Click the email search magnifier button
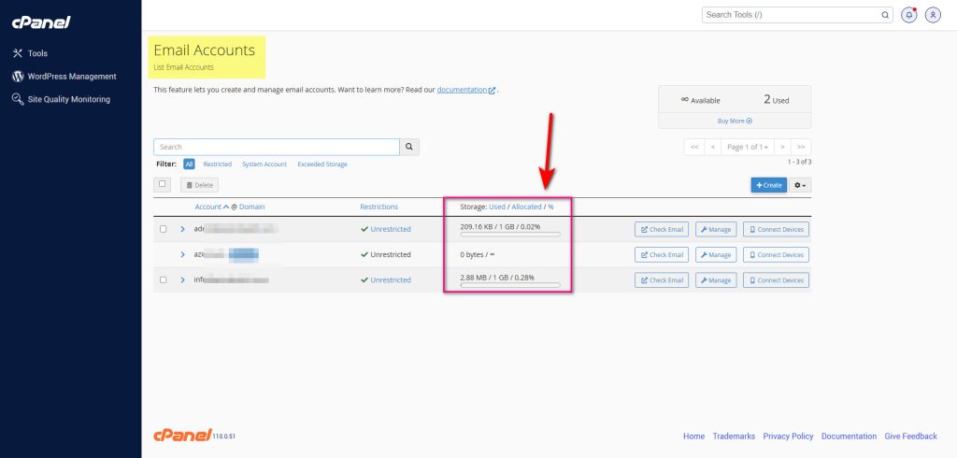This screenshot has width=957, height=458. [409, 147]
